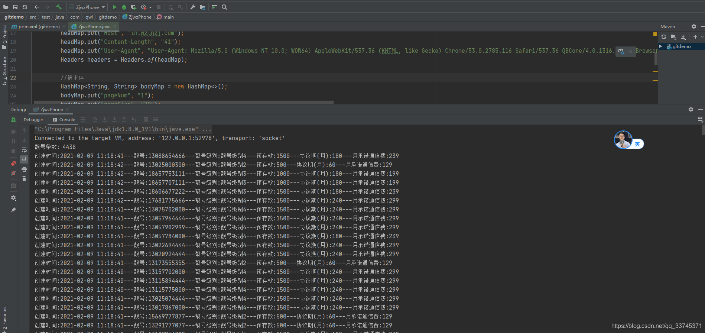Show more Maven toolbar items chevron

tap(702, 37)
